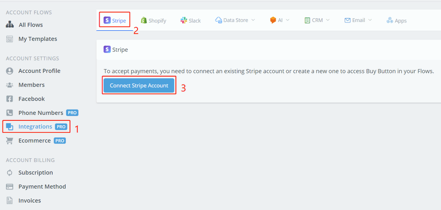Click the Invoices document icon
The width and height of the screenshot is (441, 210).
click(10, 200)
